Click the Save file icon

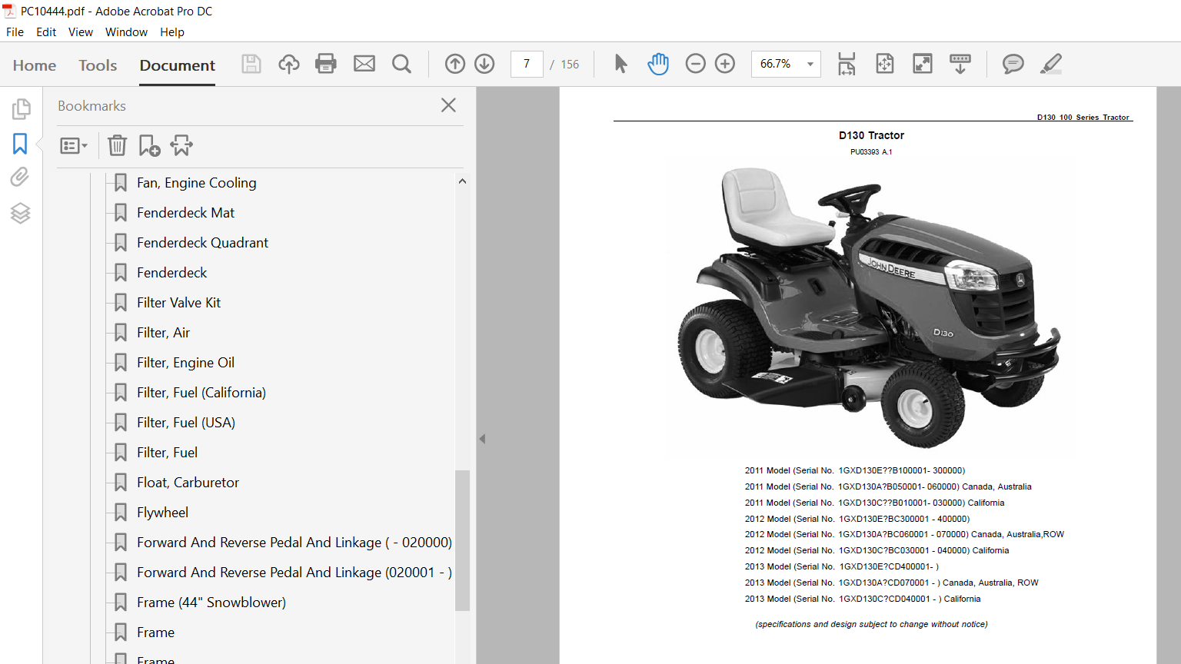(x=251, y=64)
